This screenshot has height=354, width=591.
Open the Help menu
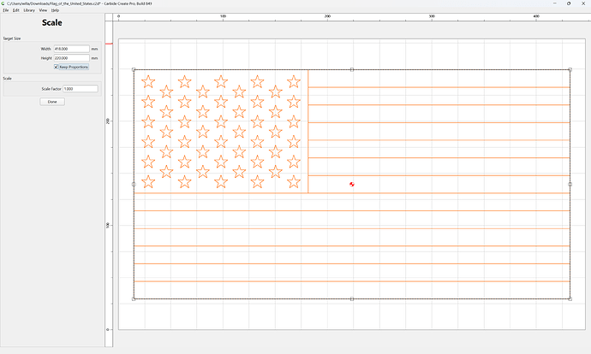click(55, 10)
